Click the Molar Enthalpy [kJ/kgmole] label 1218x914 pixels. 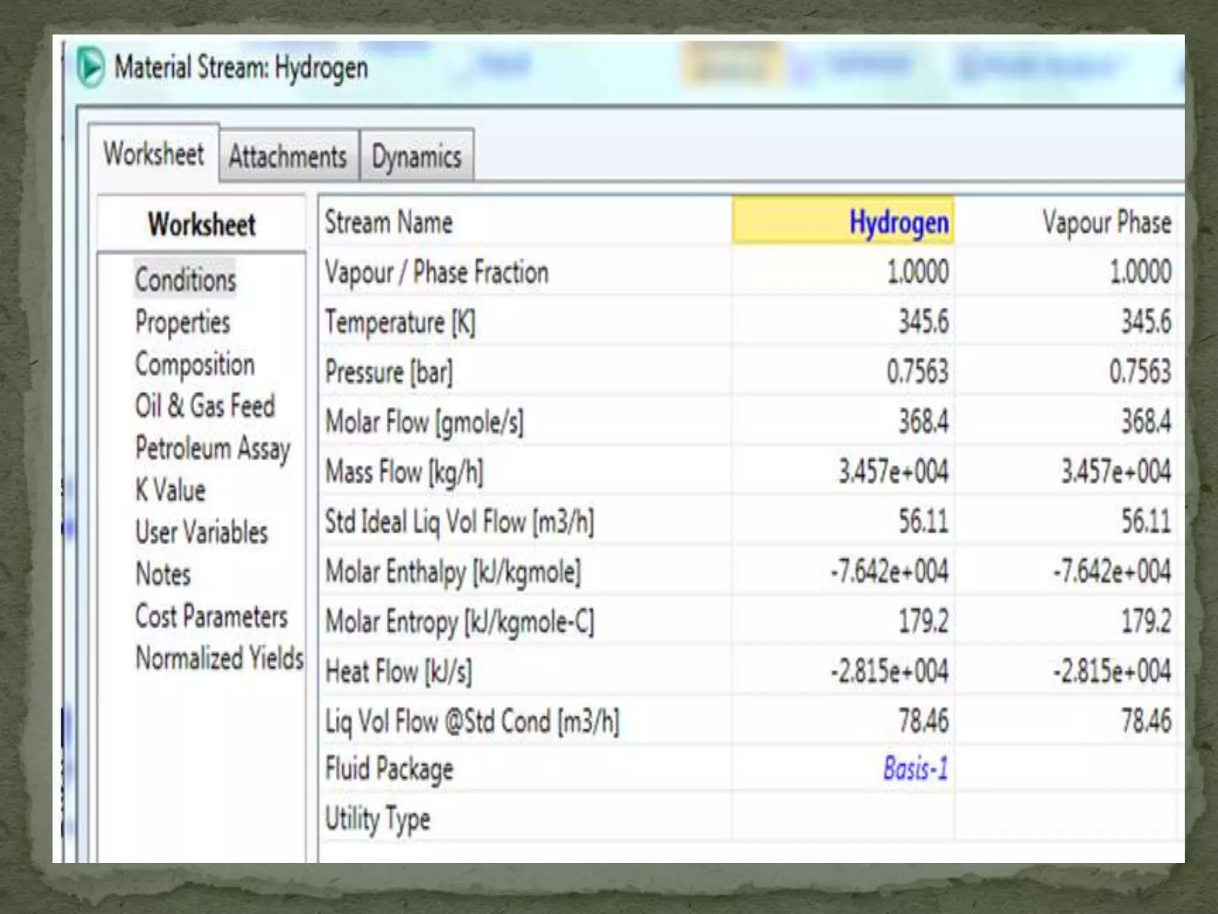[453, 572]
